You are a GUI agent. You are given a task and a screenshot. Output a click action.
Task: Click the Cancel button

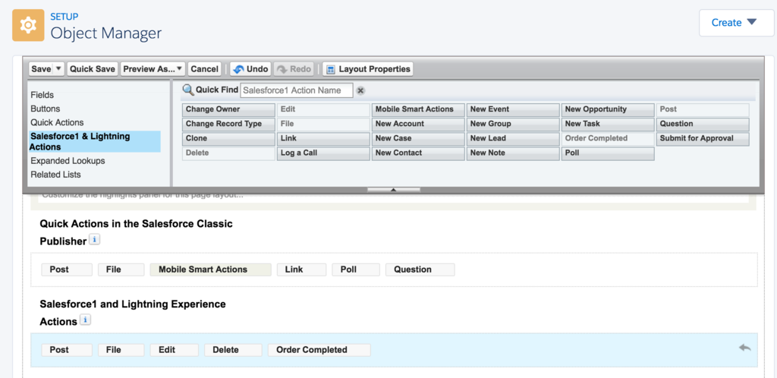tap(204, 69)
